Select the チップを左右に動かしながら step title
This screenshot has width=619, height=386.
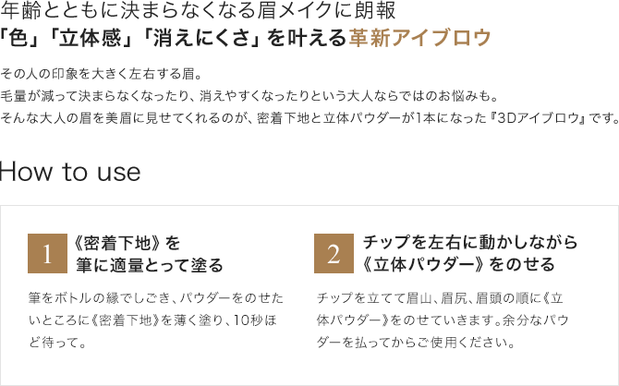[x=470, y=242]
